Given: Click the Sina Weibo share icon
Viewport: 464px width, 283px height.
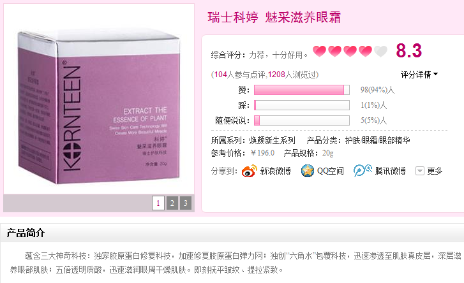Looking at the screenshot, I should click(249, 171).
